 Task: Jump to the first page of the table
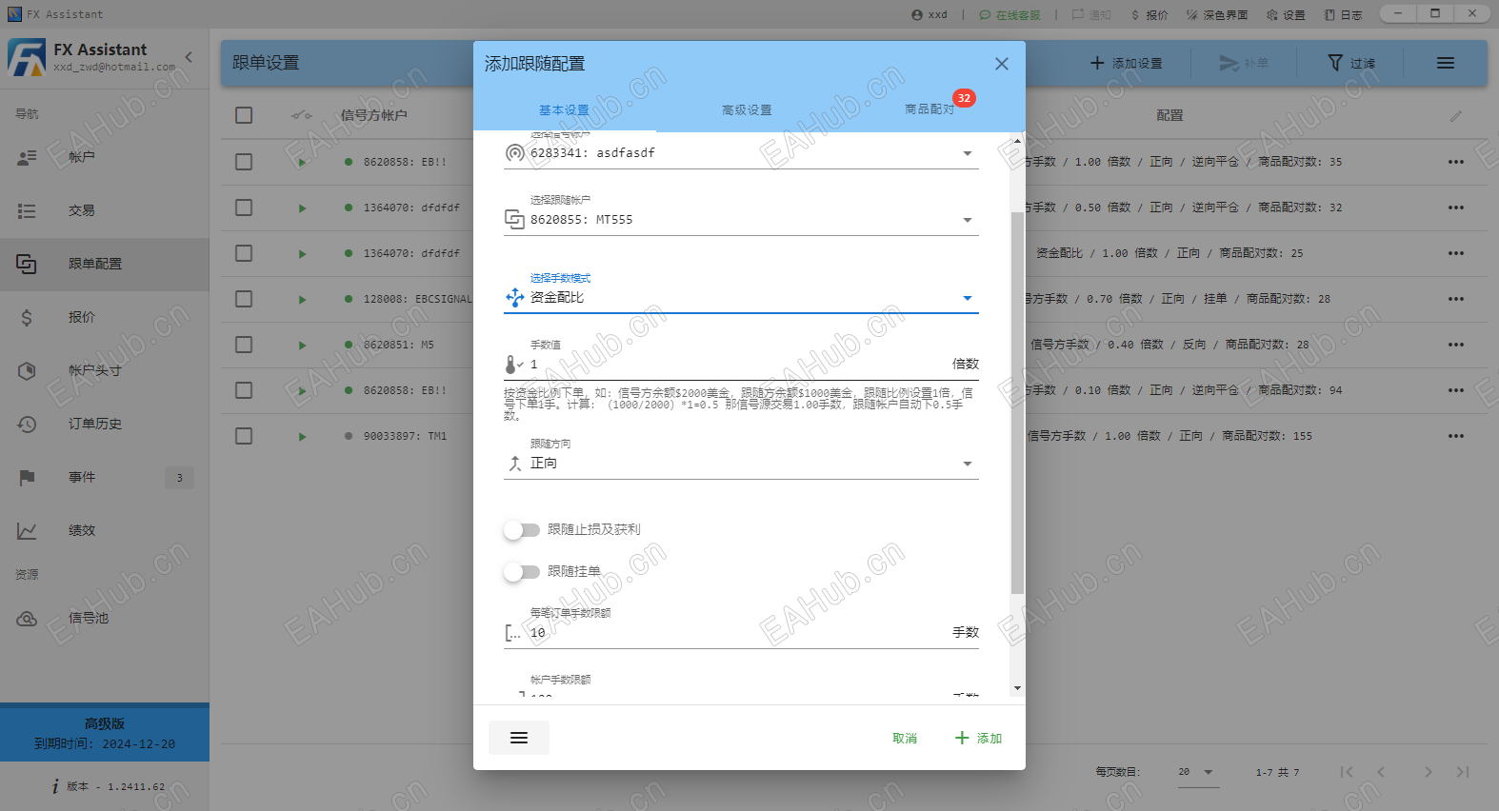coord(1347,772)
